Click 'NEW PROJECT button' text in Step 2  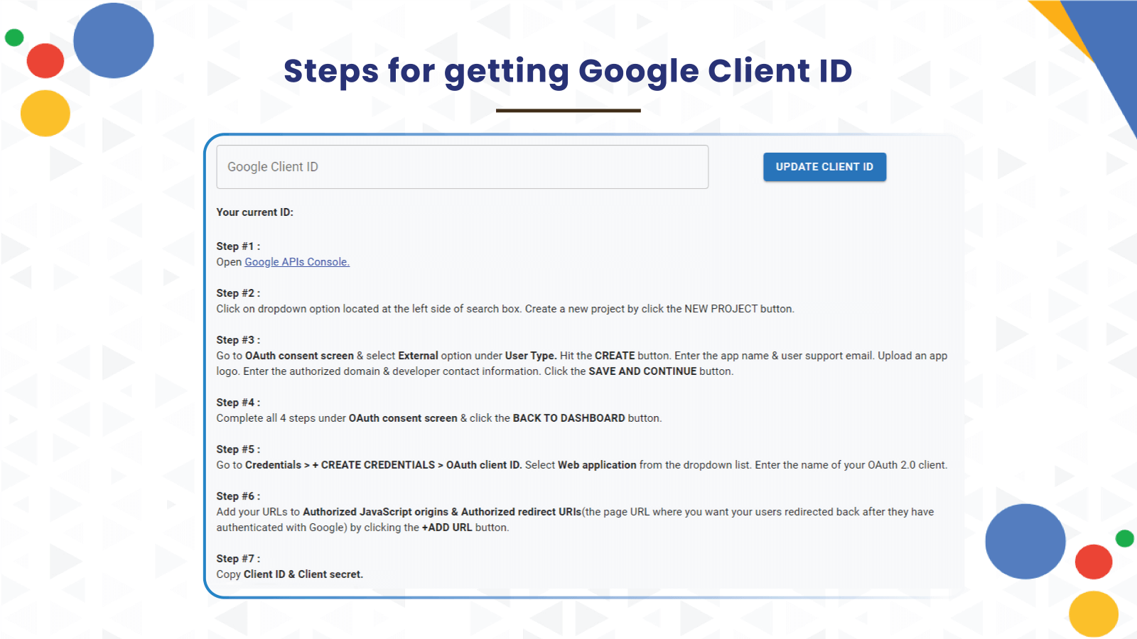(x=739, y=309)
